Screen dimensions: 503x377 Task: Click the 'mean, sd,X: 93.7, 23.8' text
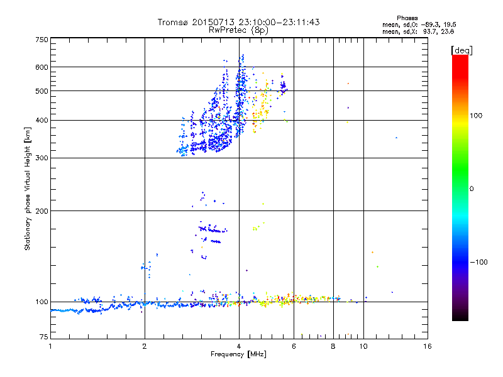click(418, 31)
